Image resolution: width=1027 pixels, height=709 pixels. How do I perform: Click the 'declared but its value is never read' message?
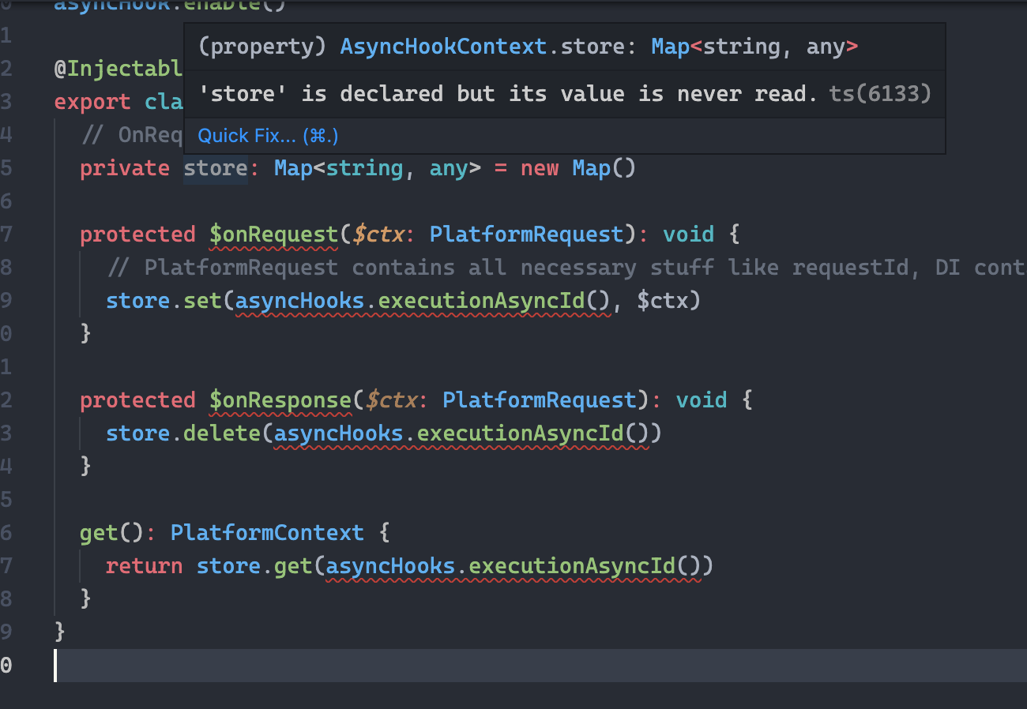(x=559, y=94)
